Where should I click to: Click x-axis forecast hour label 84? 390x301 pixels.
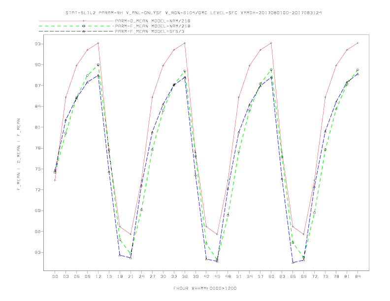pos(357,276)
